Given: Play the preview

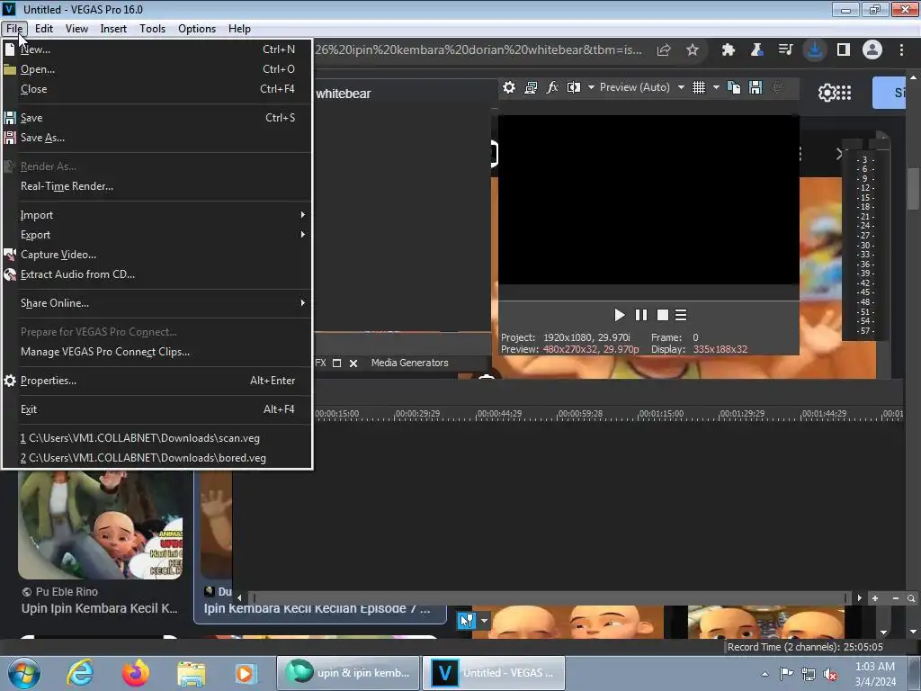Looking at the screenshot, I should click(x=619, y=315).
